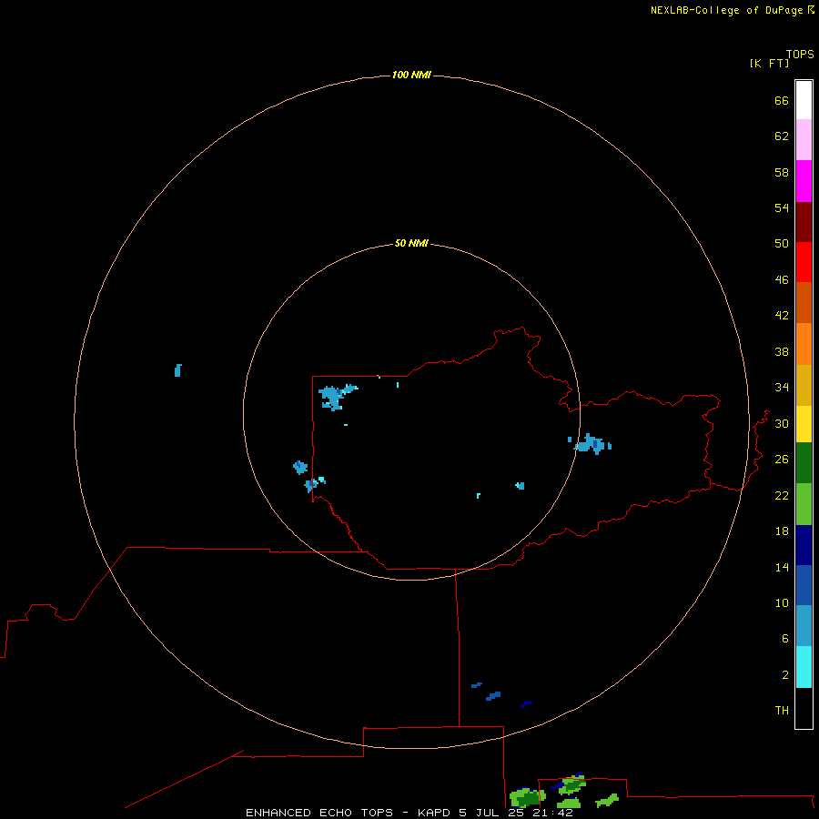Click the navy 22 kft legend swatch

(804, 545)
